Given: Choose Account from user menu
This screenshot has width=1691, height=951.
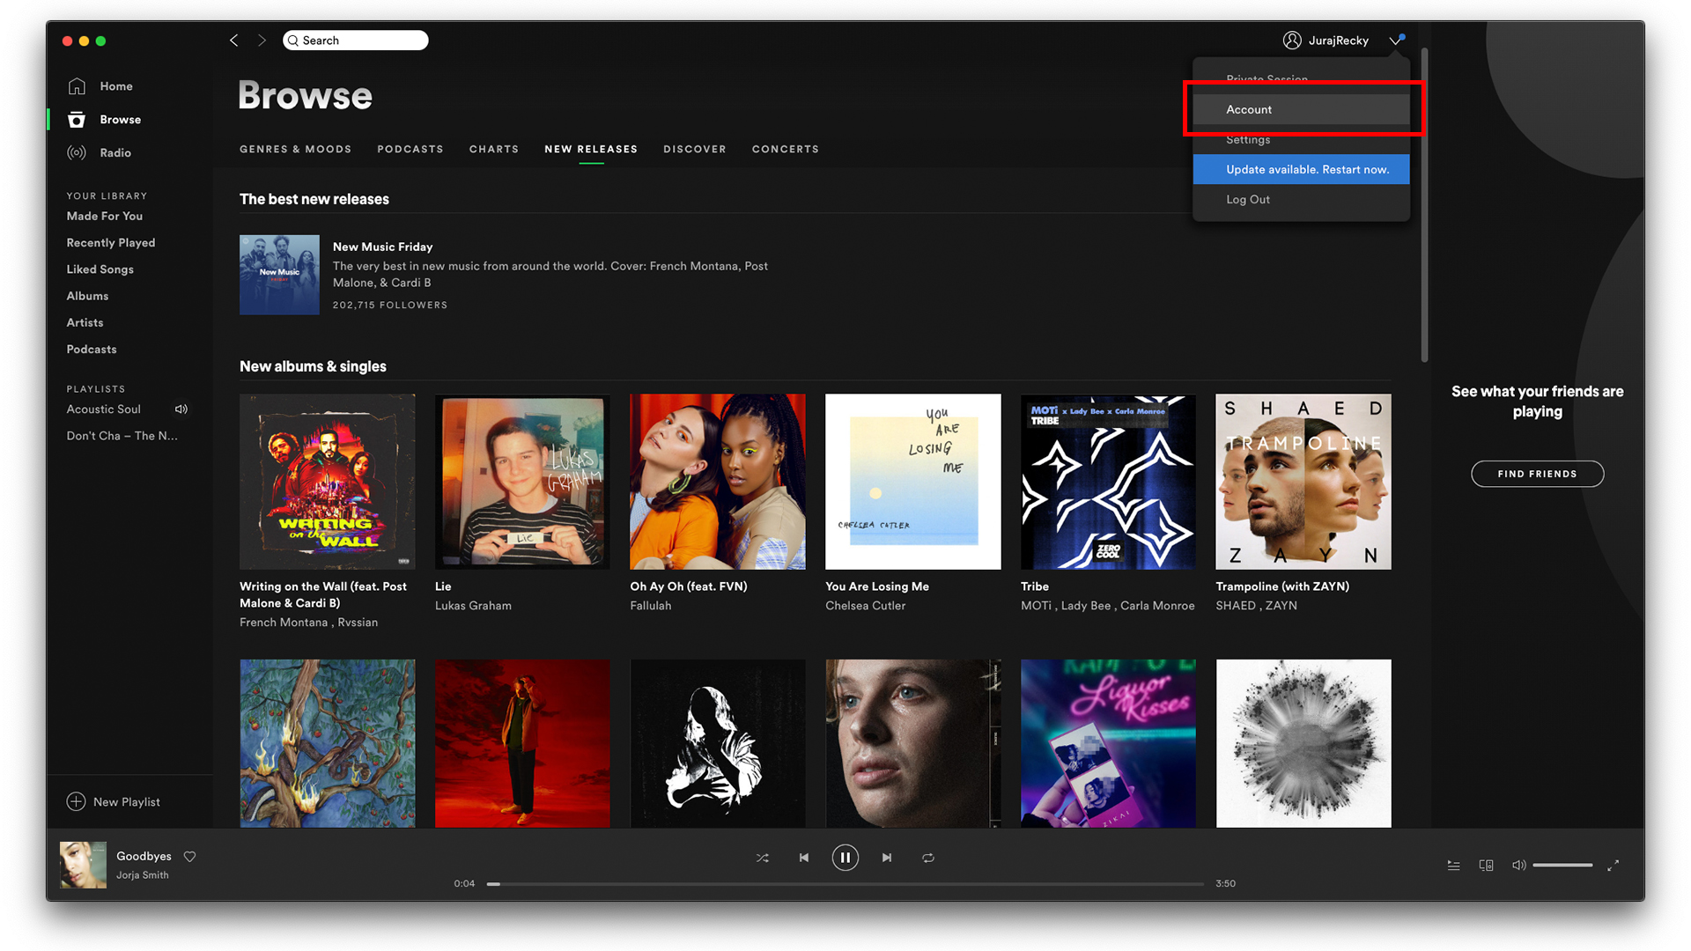Looking at the screenshot, I should point(1302,110).
